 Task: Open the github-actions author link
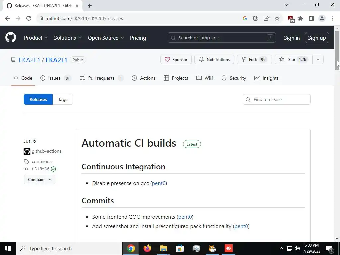(46, 151)
